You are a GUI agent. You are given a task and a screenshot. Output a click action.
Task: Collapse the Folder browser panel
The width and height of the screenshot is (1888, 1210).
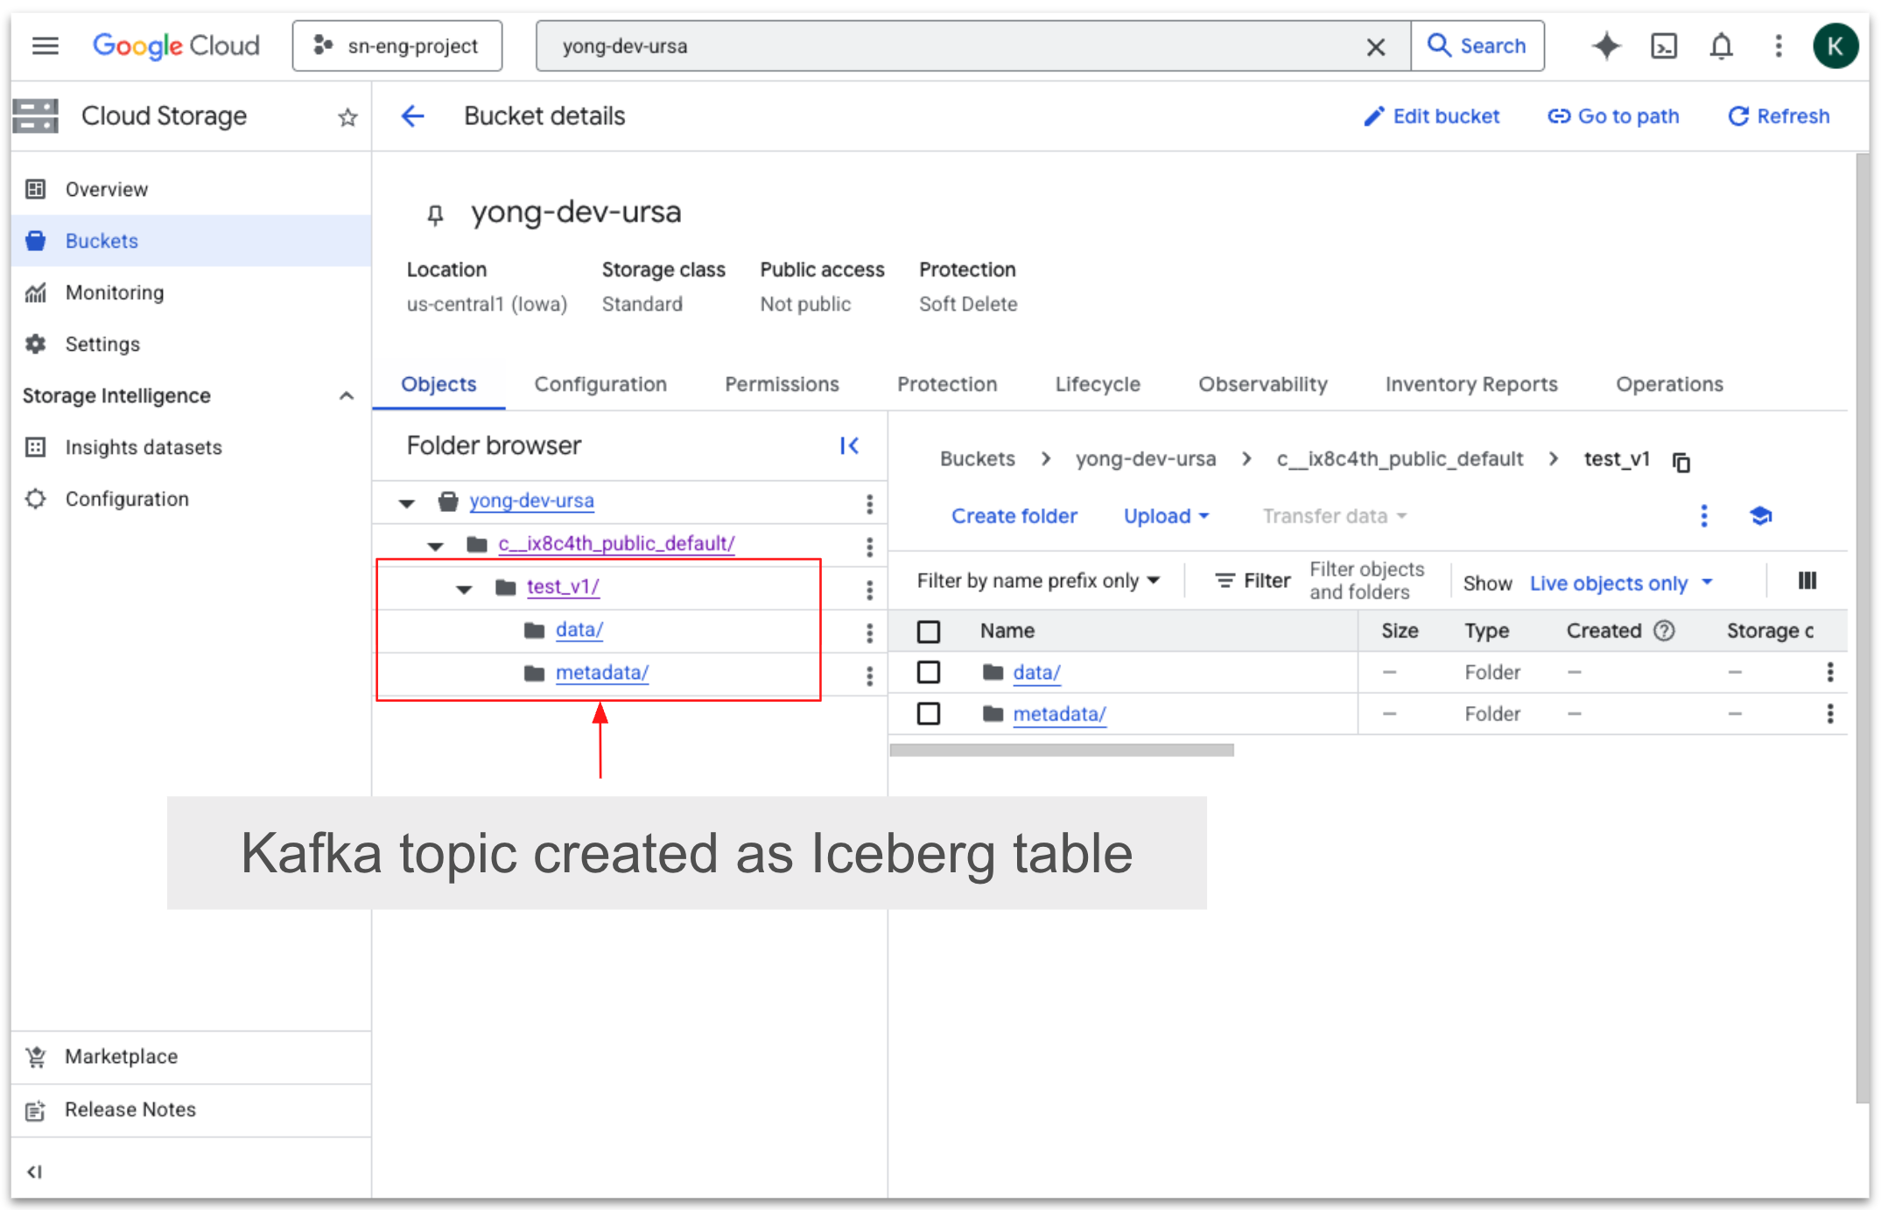coord(849,446)
